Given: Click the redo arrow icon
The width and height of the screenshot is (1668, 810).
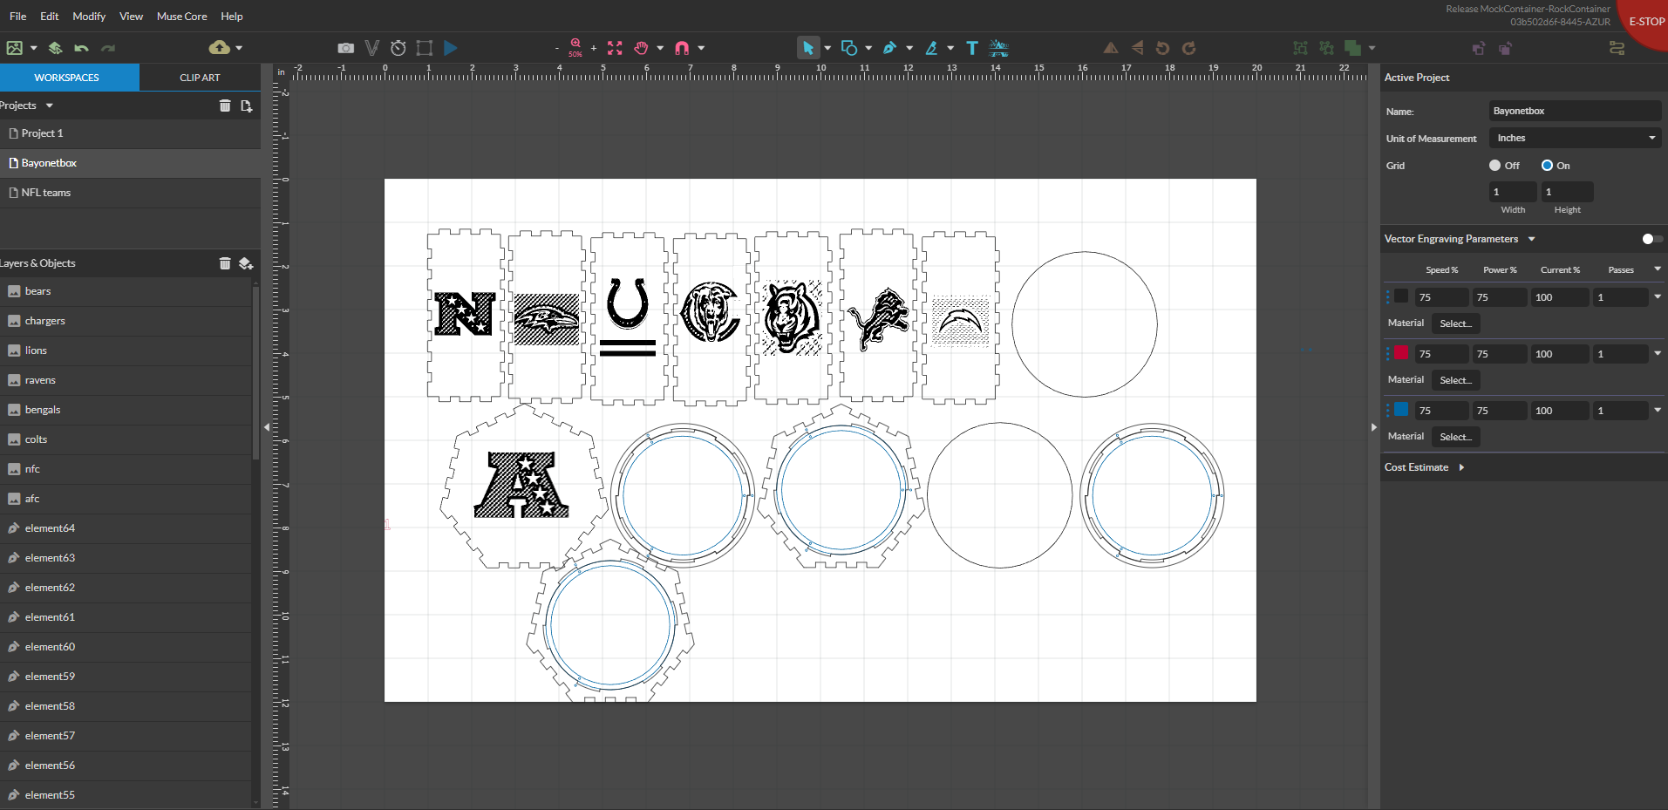Looking at the screenshot, I should 108,48.
